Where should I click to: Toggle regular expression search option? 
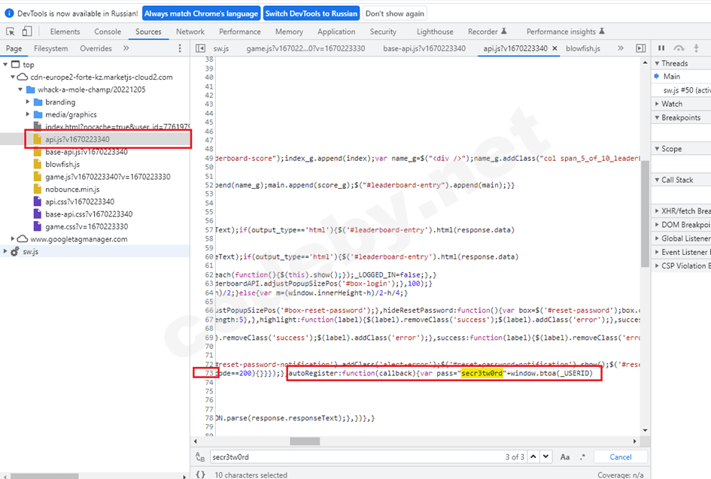(x=582, y=456)
